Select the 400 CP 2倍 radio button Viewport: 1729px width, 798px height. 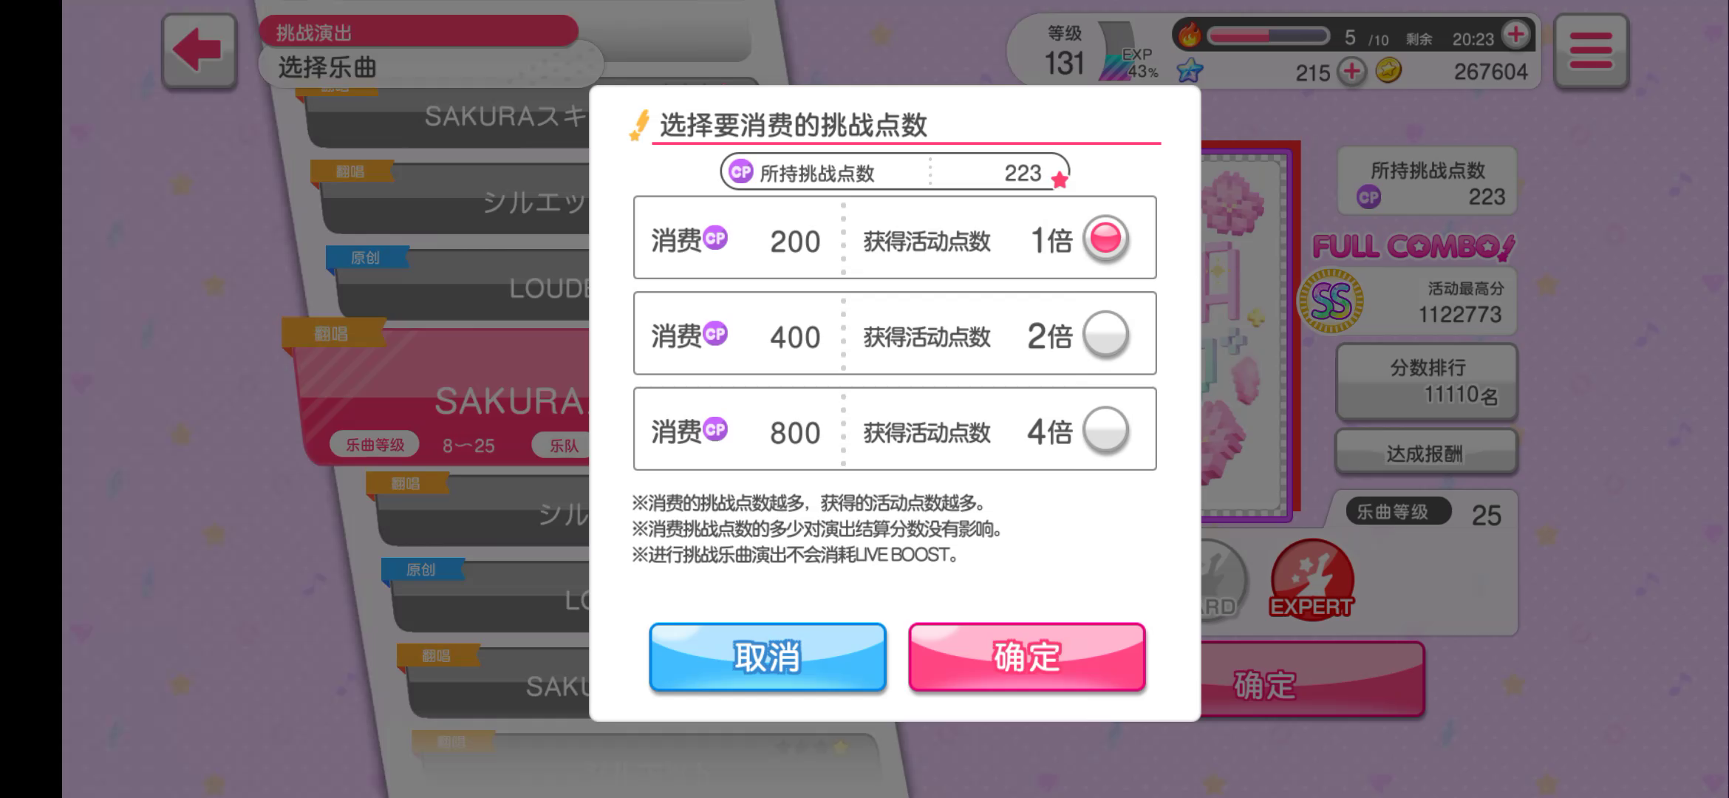1105,334
